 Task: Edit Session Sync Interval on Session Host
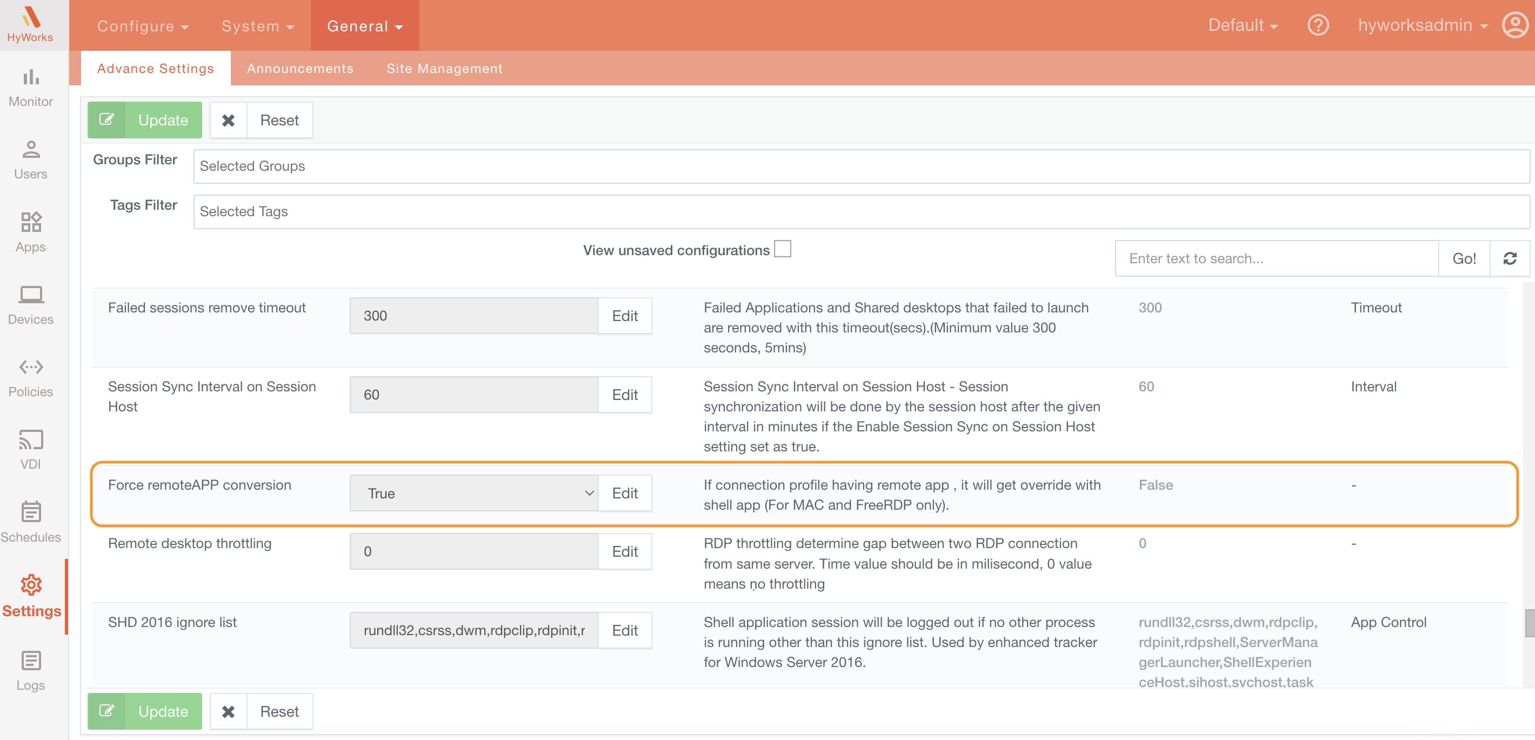click(x=625, y=395)
